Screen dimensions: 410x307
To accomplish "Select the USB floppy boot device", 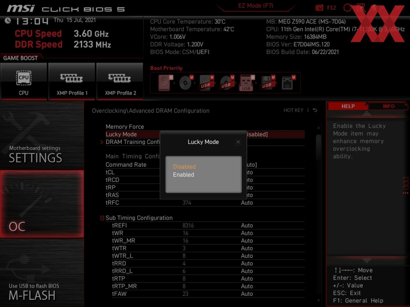I will (267, 82).
